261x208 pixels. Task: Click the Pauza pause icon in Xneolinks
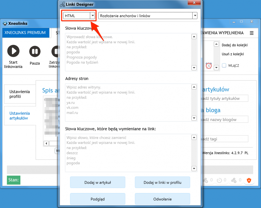click(35, 51)
